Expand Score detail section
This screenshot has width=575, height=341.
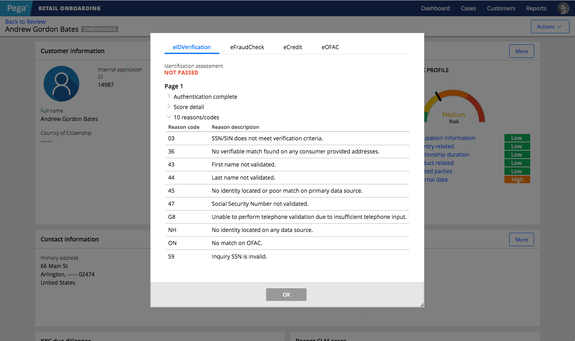tap(169, 107)
